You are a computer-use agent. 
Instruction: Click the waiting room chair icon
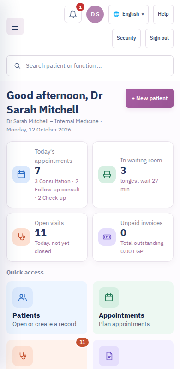[x=107, y=174]
